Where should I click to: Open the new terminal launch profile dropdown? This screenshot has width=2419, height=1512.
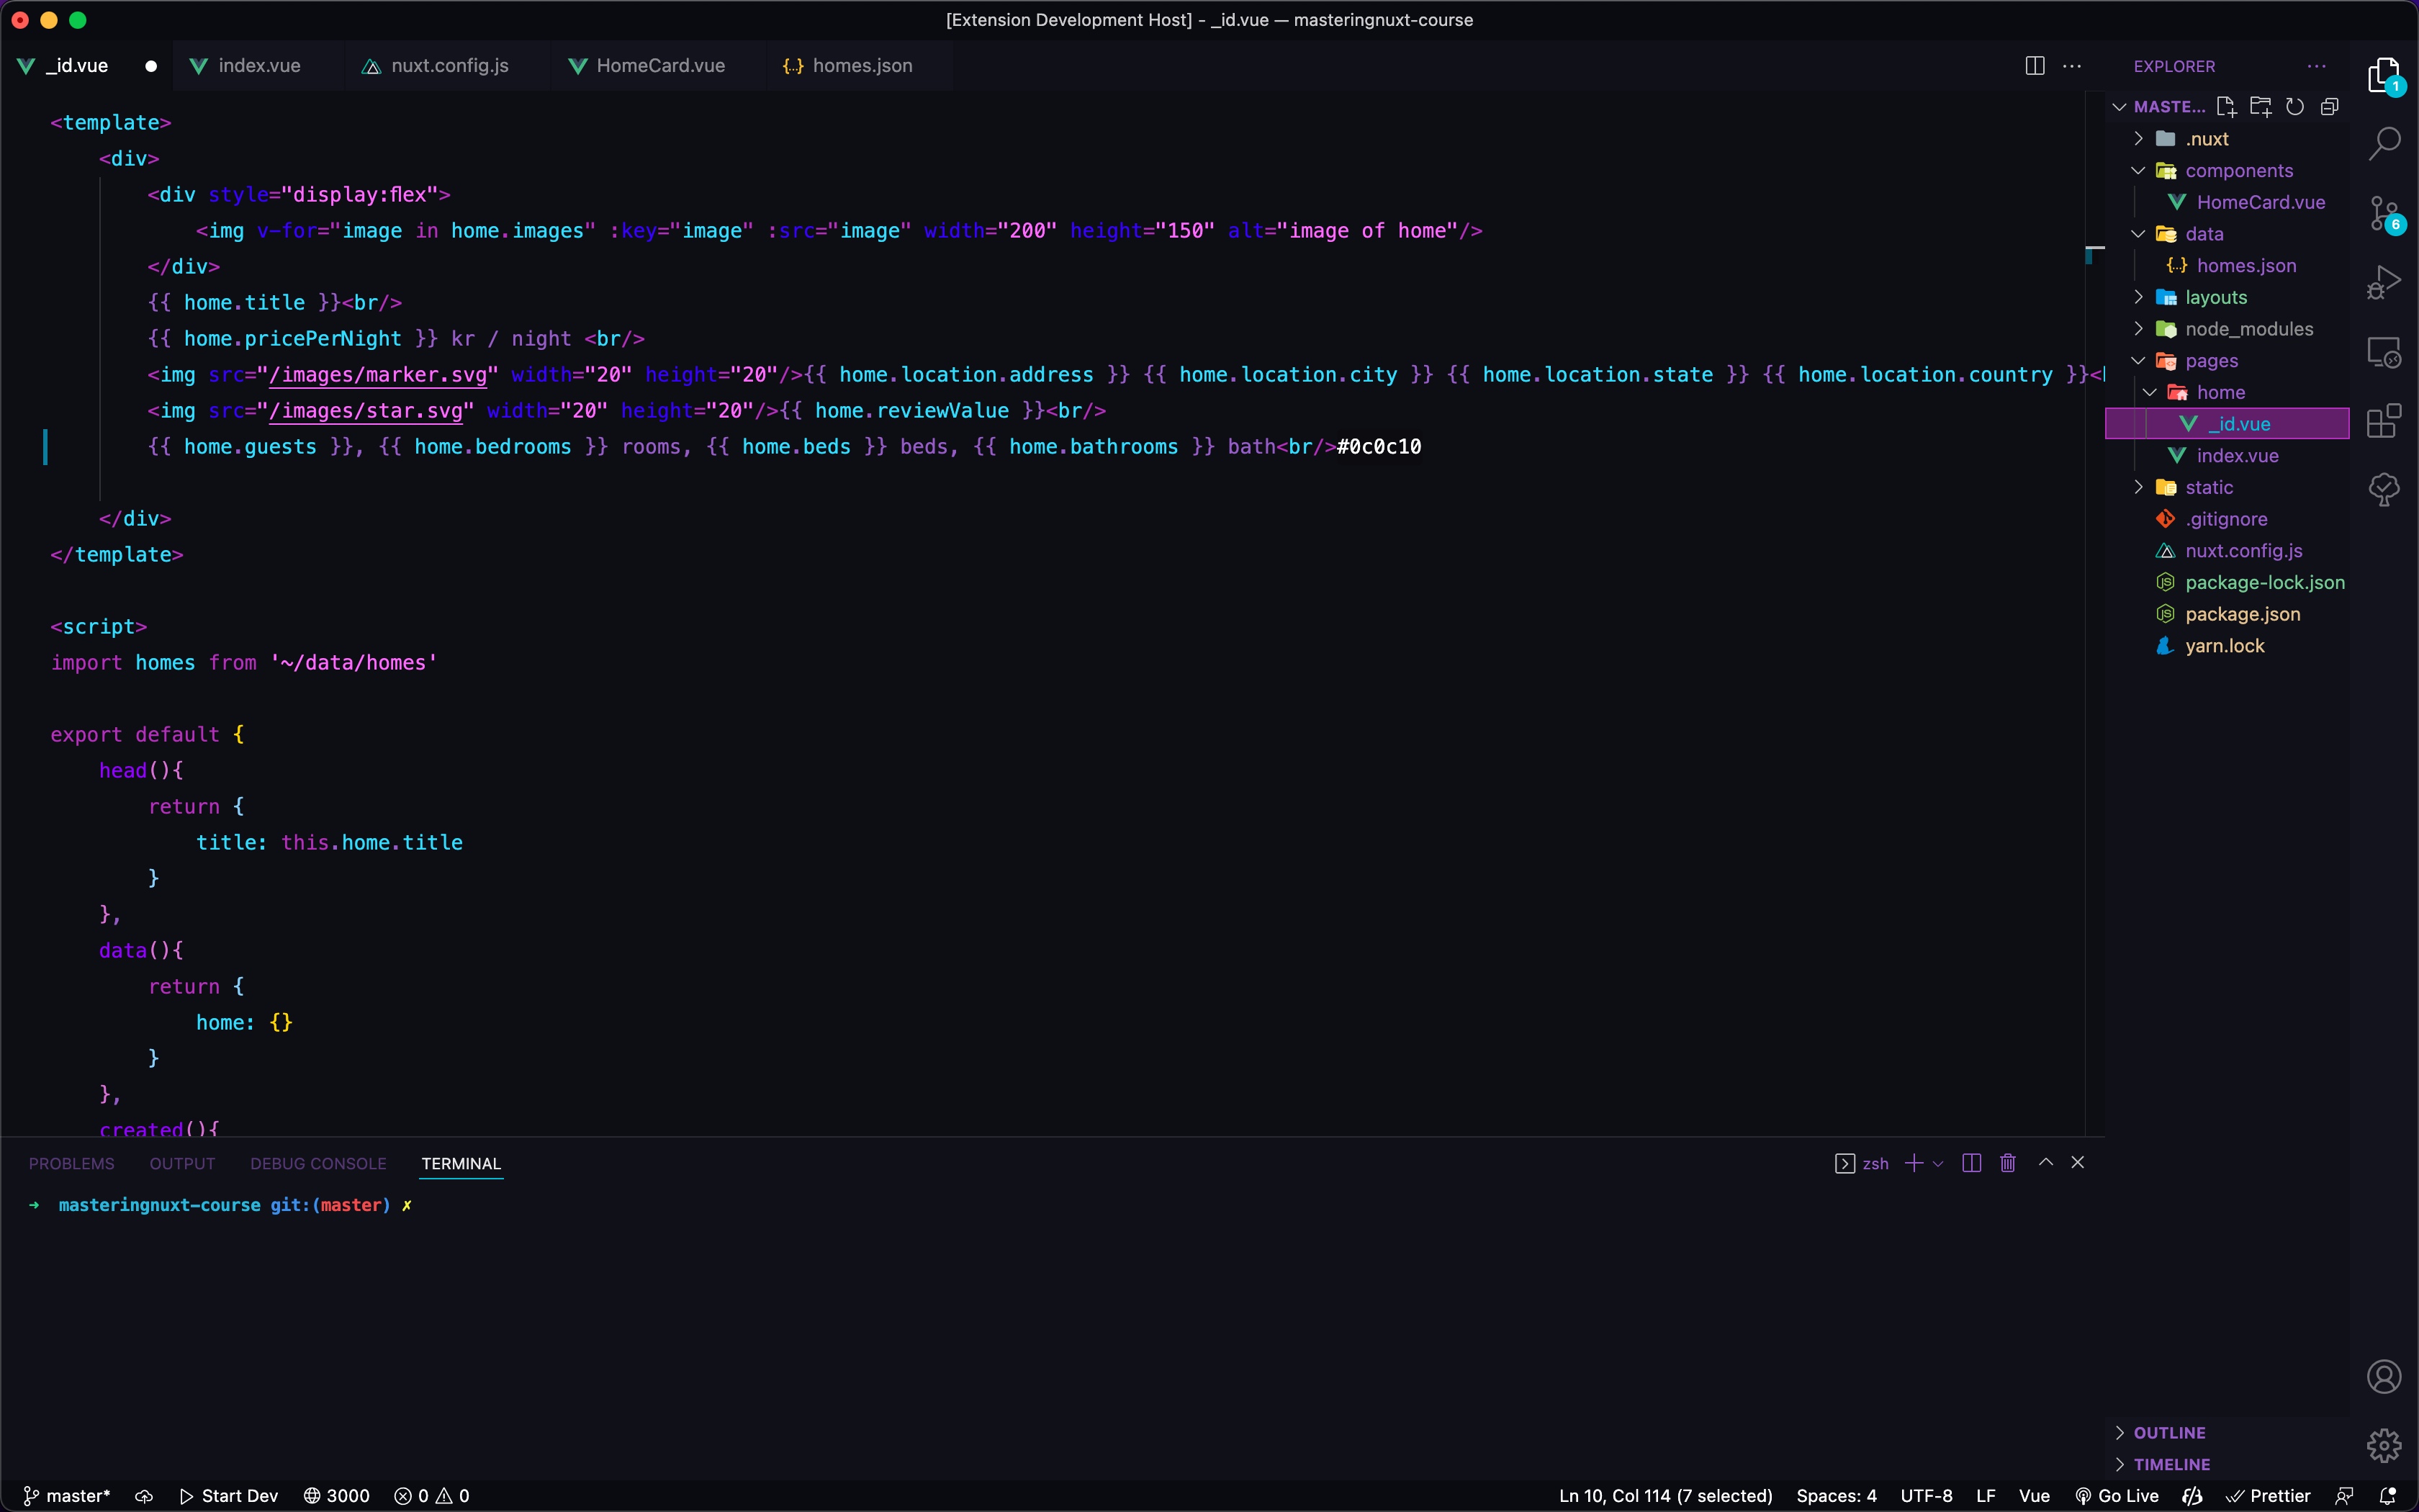tap(1938, 1164)
